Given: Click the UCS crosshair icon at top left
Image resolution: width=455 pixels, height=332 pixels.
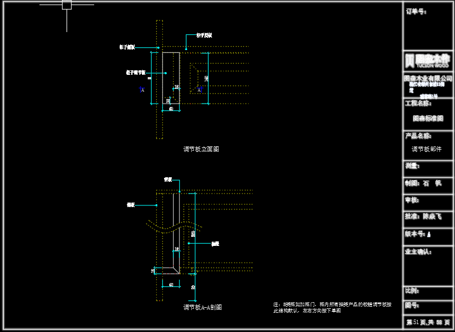Looking at the screenshot, I should (67, 5).
